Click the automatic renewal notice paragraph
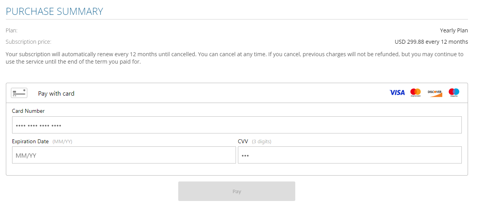Image resolution: width=477 pixels, height=208 pixels. 234,58
